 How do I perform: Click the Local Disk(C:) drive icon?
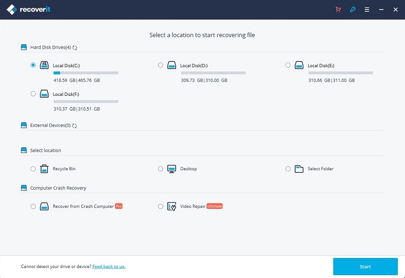(44, 65)
